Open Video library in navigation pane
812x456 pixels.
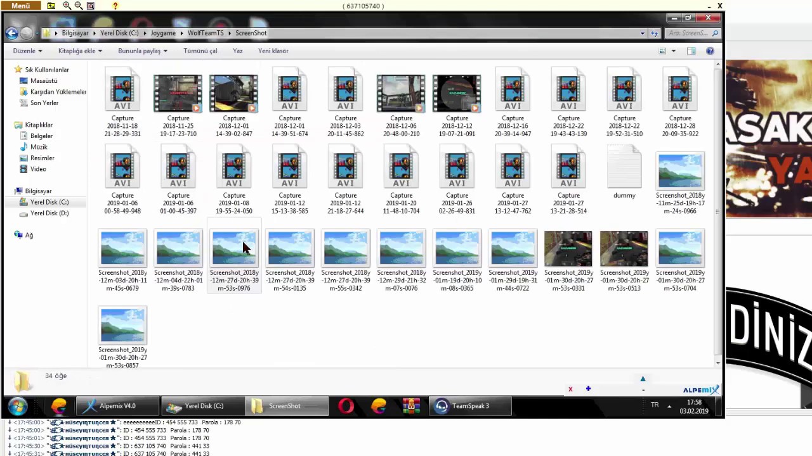tap(38, 169)
